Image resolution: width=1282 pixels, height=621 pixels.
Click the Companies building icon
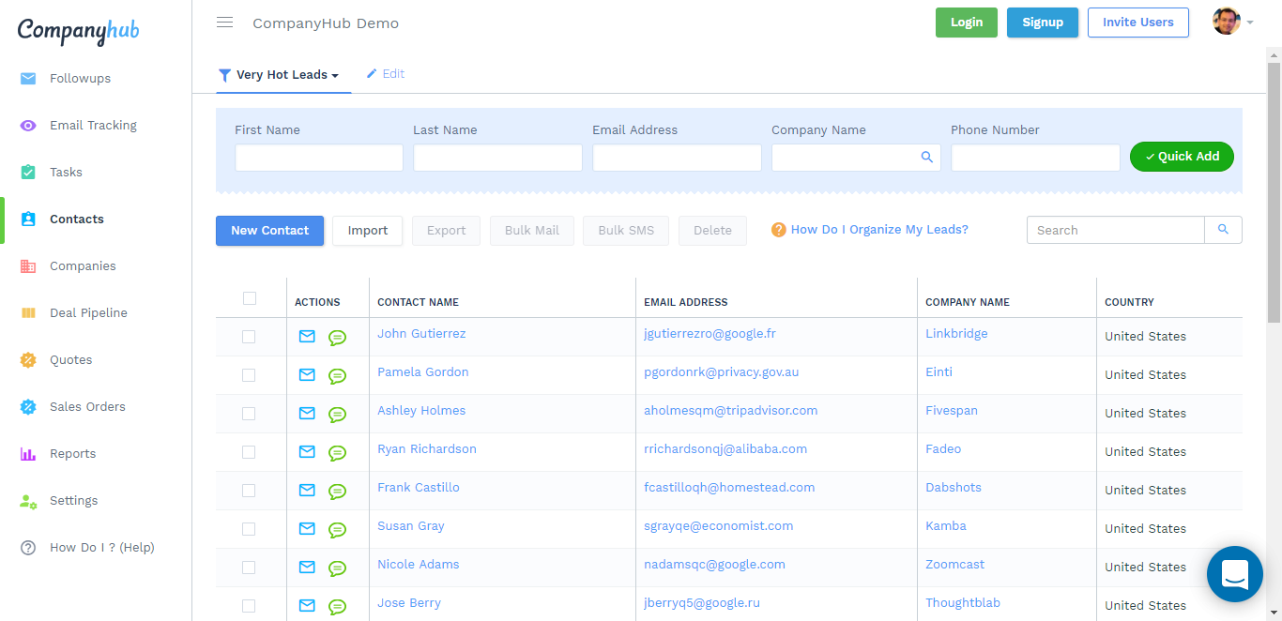click(x=28, y=266)
